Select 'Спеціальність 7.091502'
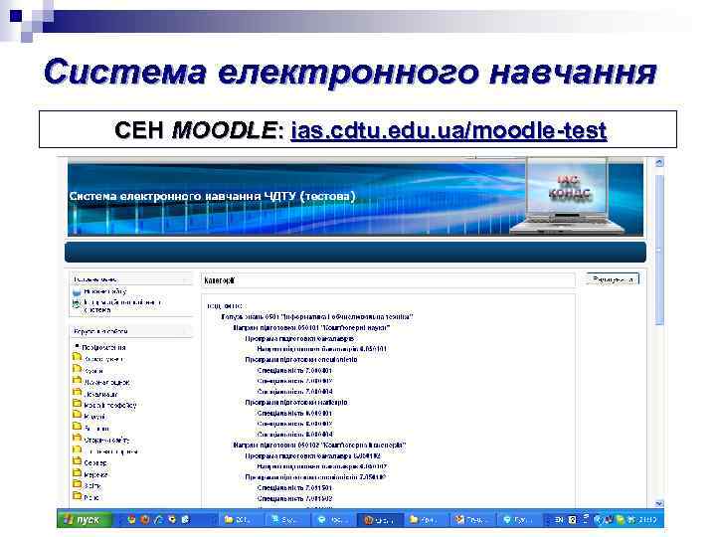This screenshot has height=537, width=716. (294, 498)
